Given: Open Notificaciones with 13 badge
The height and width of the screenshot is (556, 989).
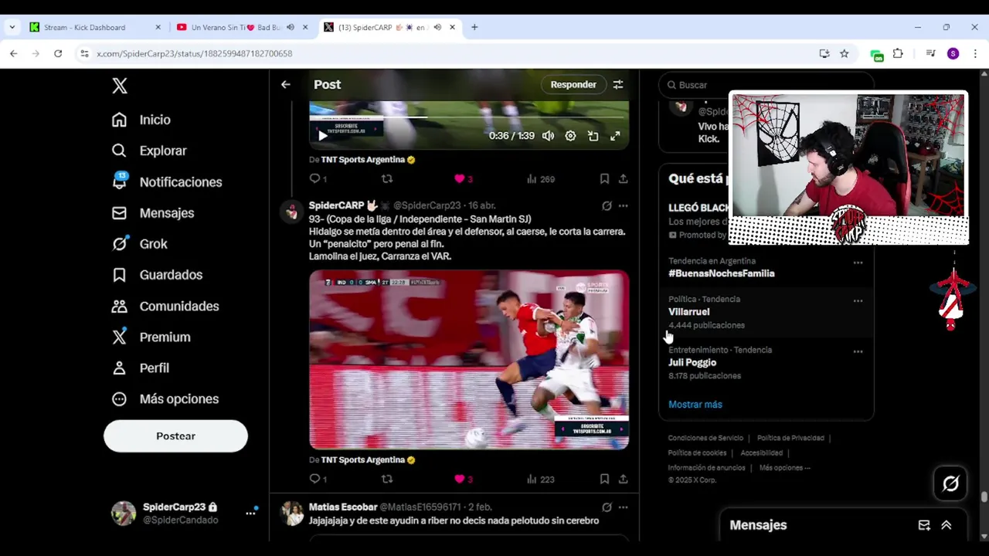Looking at the screenshot, I should click(x=166, y=181).
